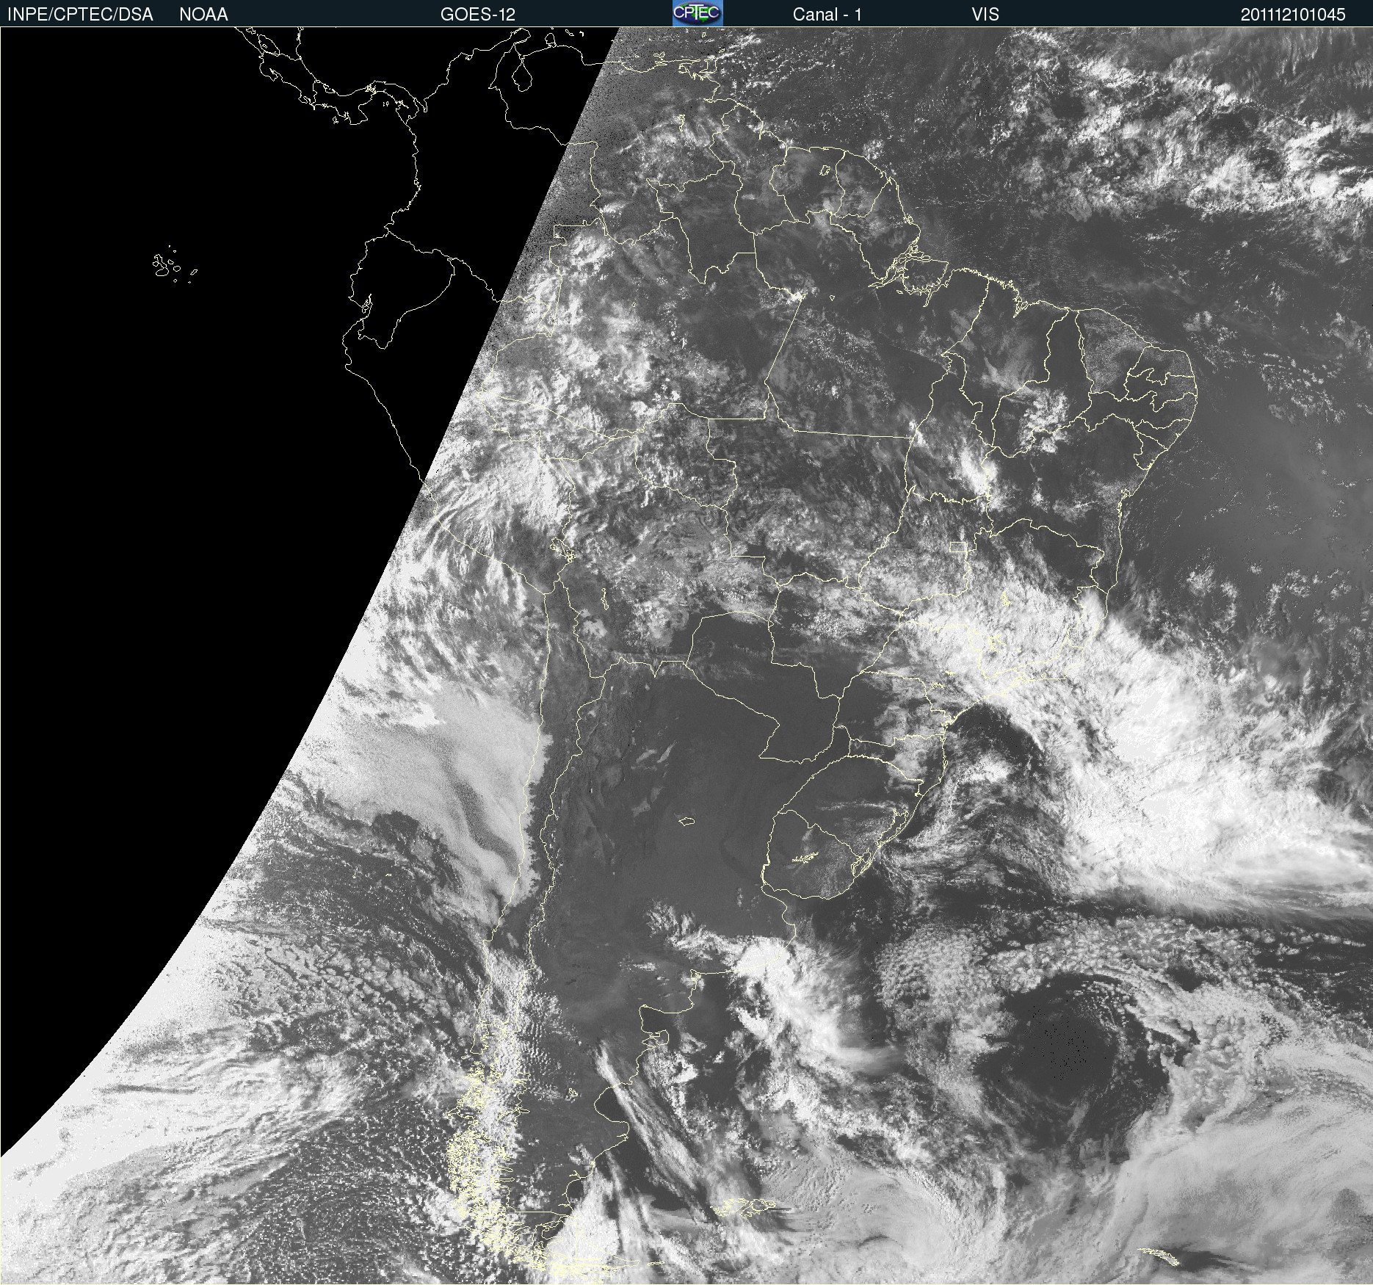Click the NOAA label in header
Viewport: 1373px width, 1285px height.
[x=203, y=15]
